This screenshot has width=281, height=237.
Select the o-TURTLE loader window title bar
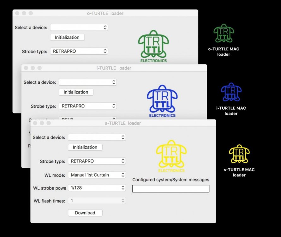click(105, 13)
